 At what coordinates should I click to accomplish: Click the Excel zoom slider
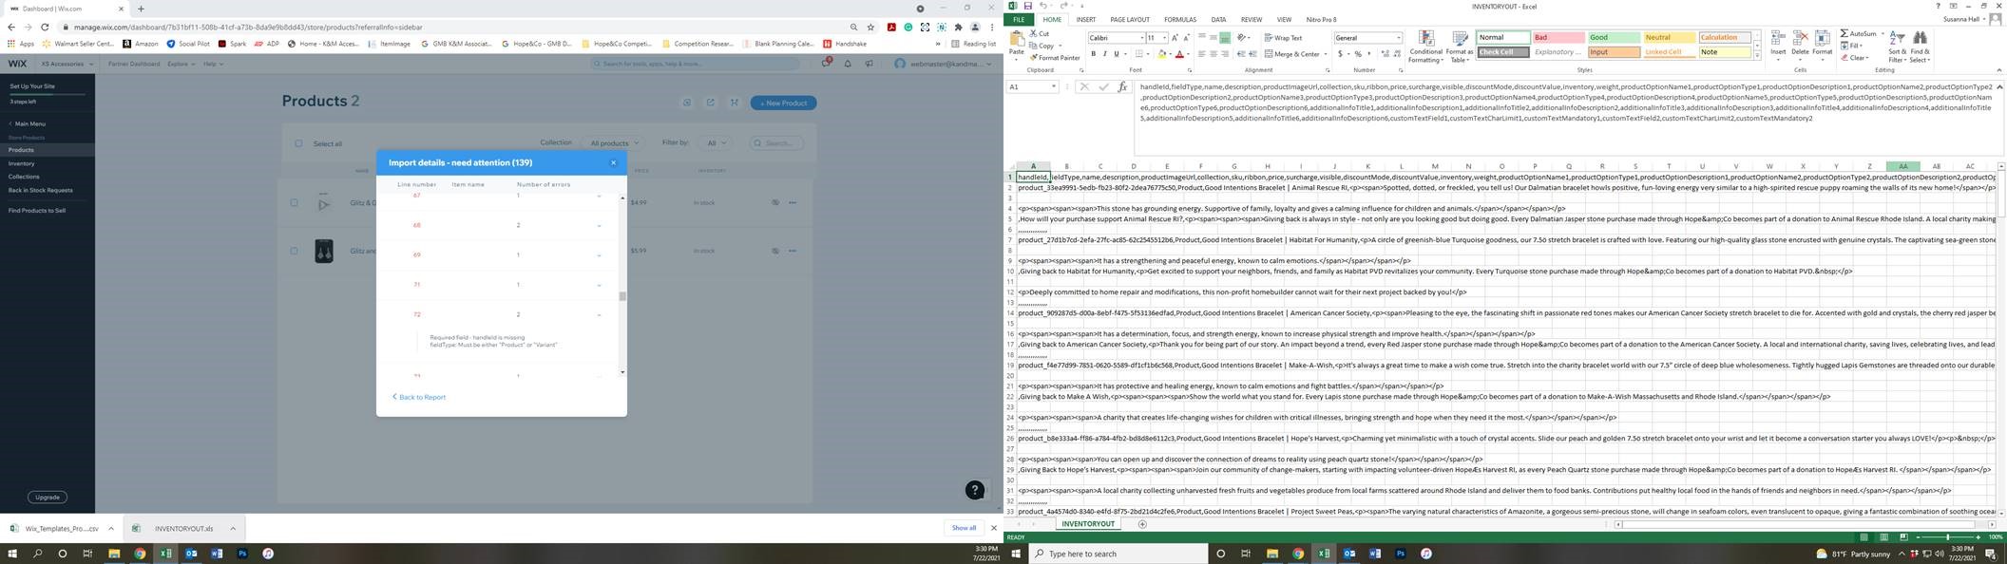[1948, 537]
